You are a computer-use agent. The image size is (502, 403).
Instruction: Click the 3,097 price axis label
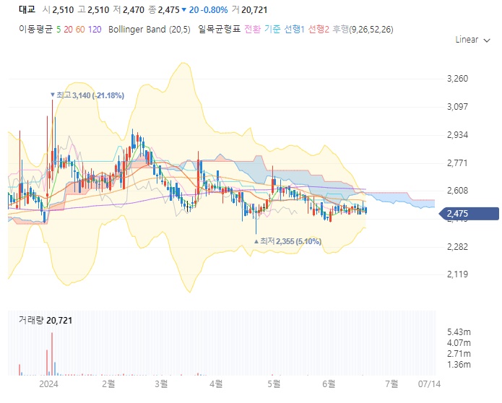(x=457, y=107)
